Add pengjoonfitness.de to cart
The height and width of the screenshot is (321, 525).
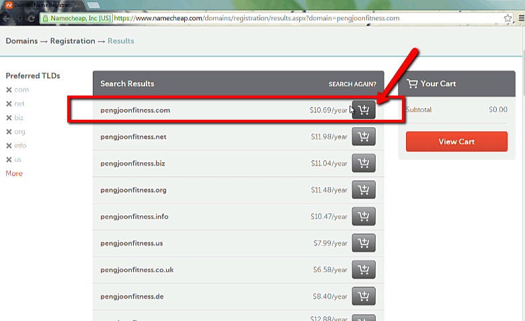coord(364,296)
